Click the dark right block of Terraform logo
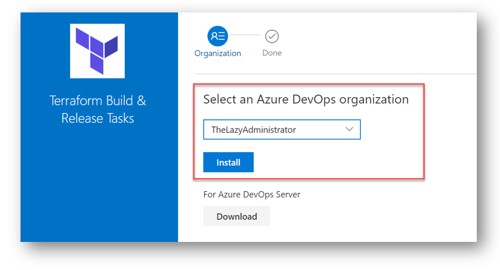Screen dimensions: 500x270 tap(111, 47)
